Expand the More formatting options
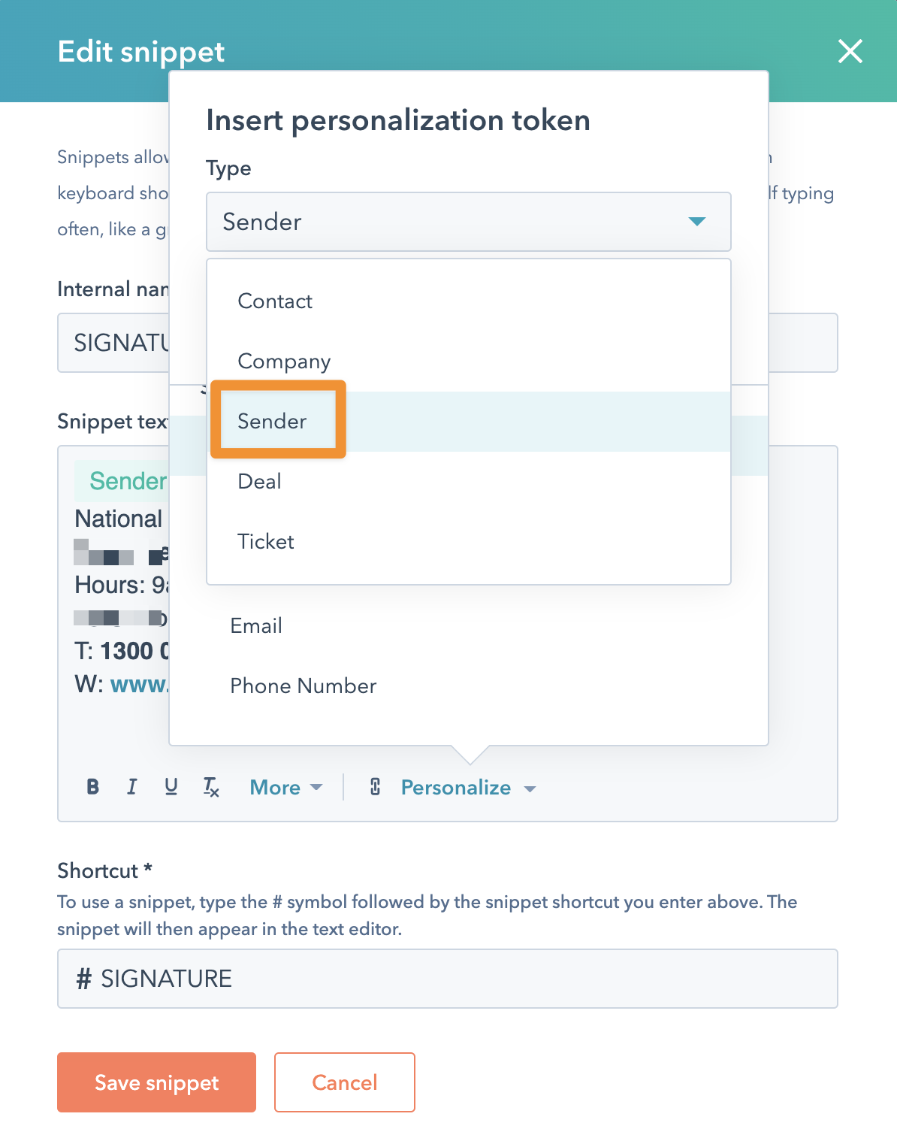The height and width of the screenshot is (1147, 897). (285, 787)
